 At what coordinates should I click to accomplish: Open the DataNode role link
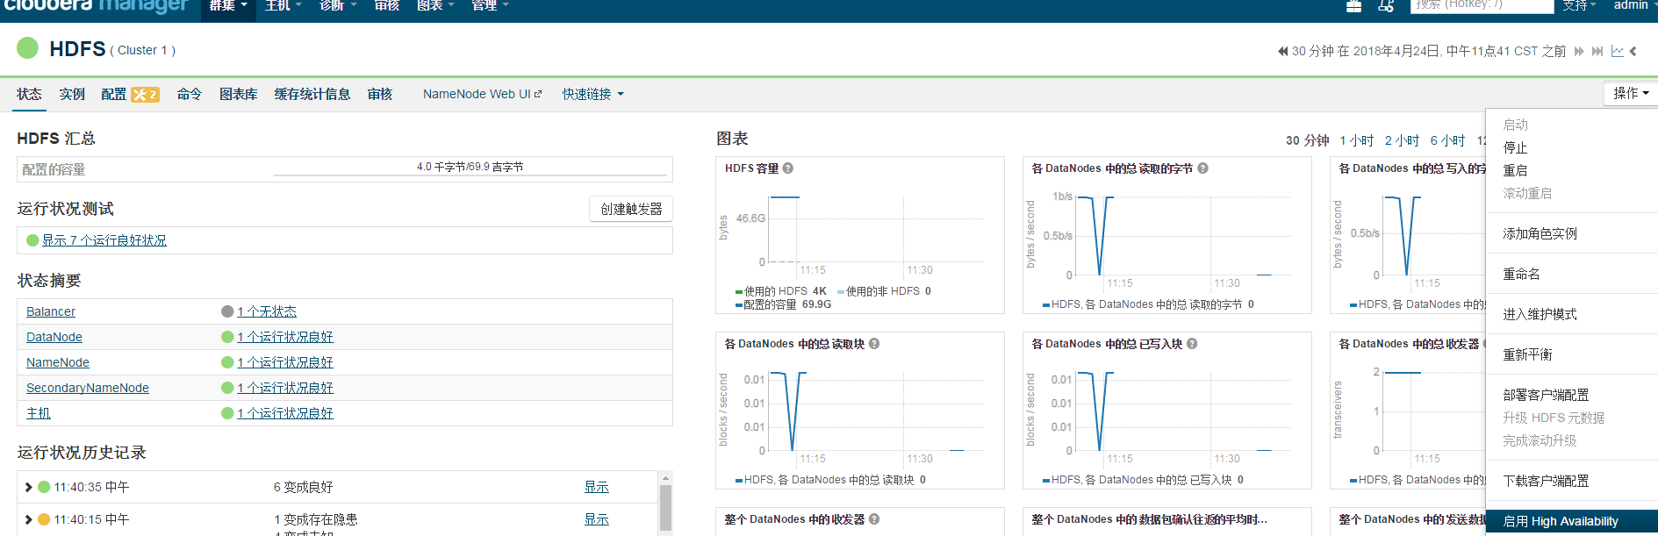(54, 337)
